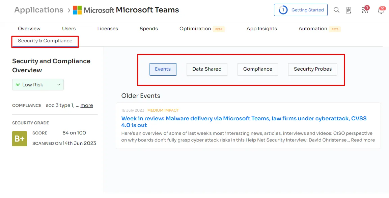Open the Low Risk dropdown

[38, 85]
